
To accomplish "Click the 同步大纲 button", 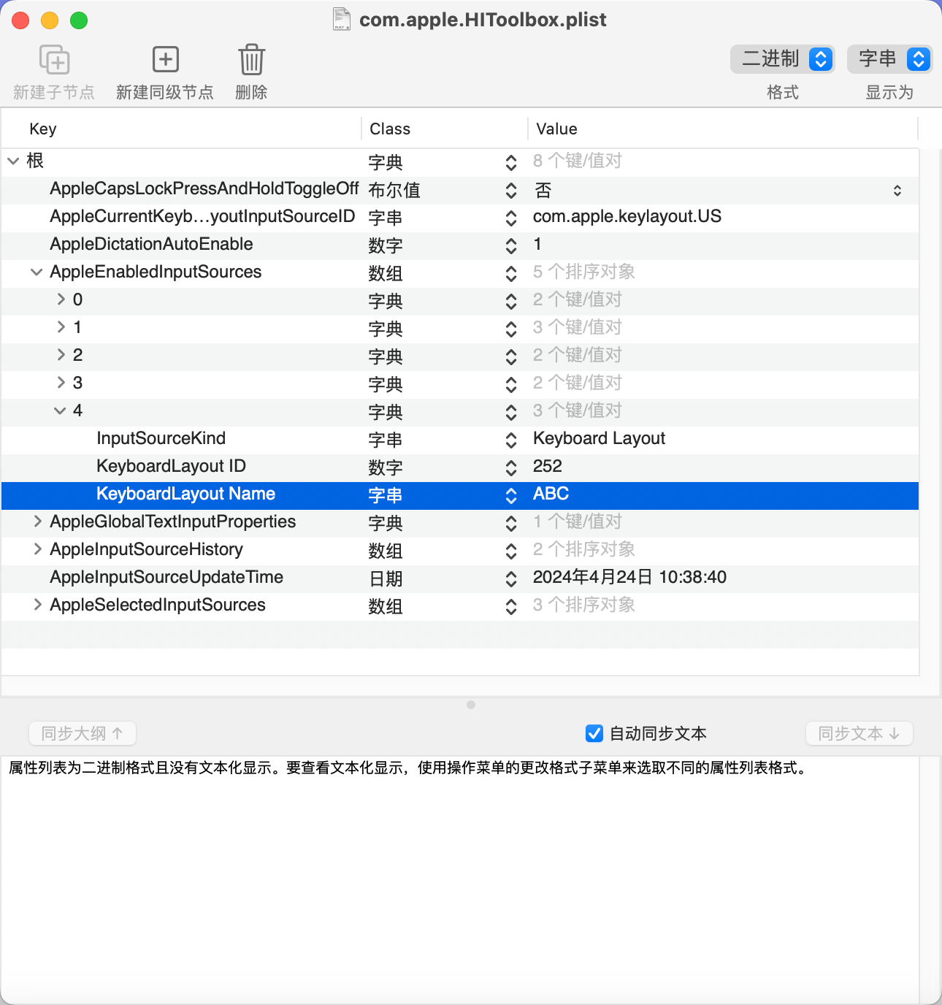I will click(x=83, y=733).
